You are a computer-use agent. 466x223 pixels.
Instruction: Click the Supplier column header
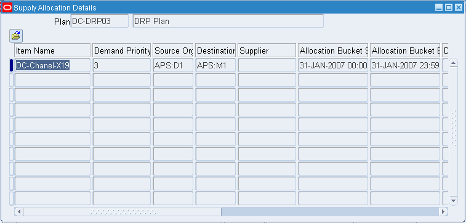(x=267, y=51)
